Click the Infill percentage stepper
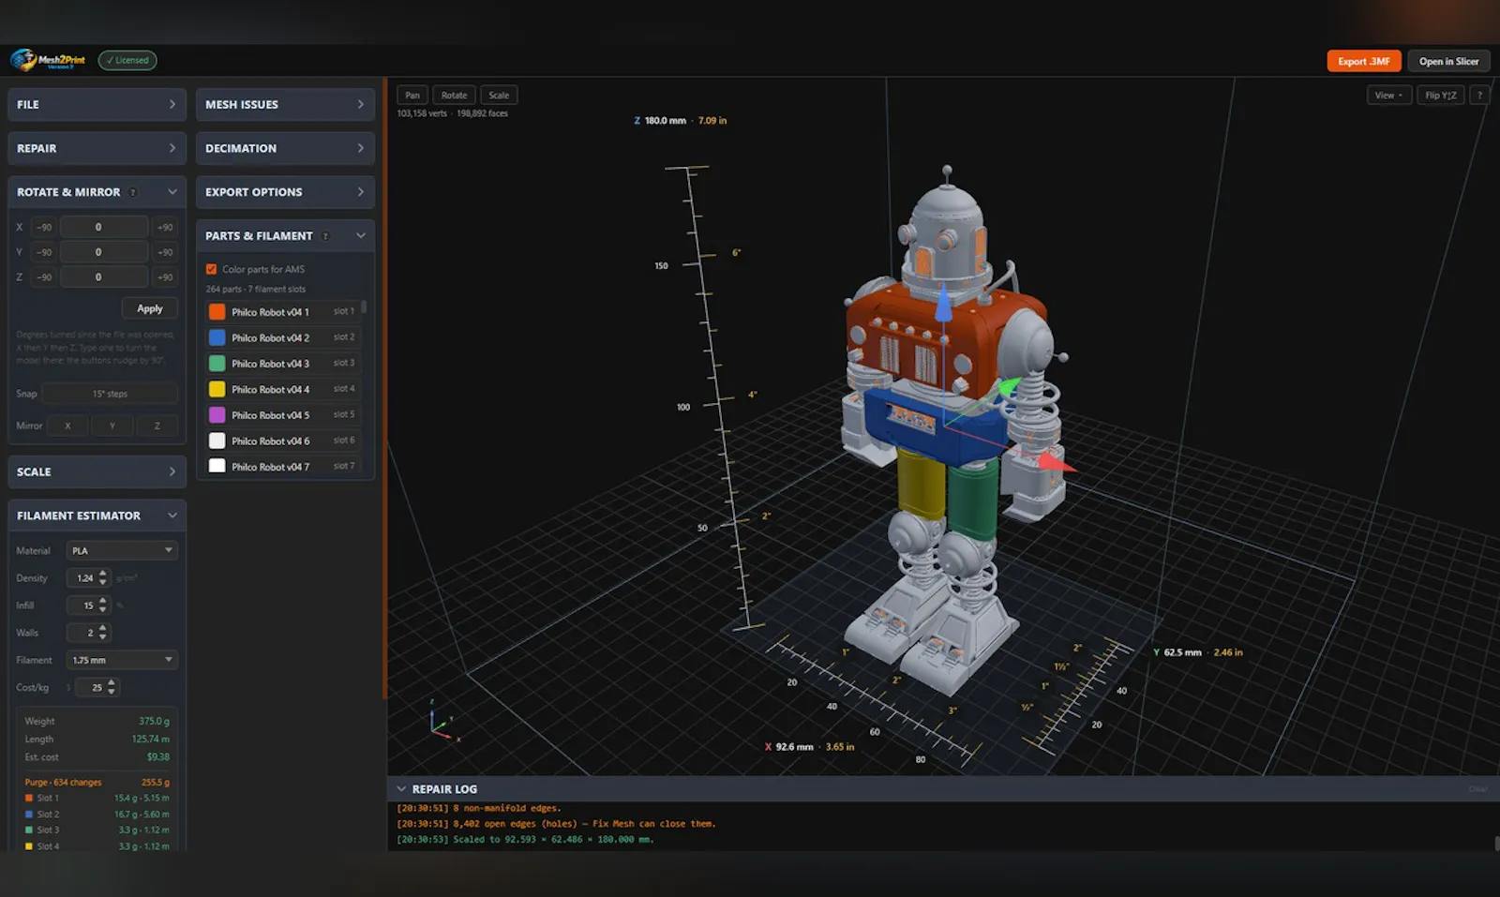1500x897 pixels. click(x=103, y=605)
